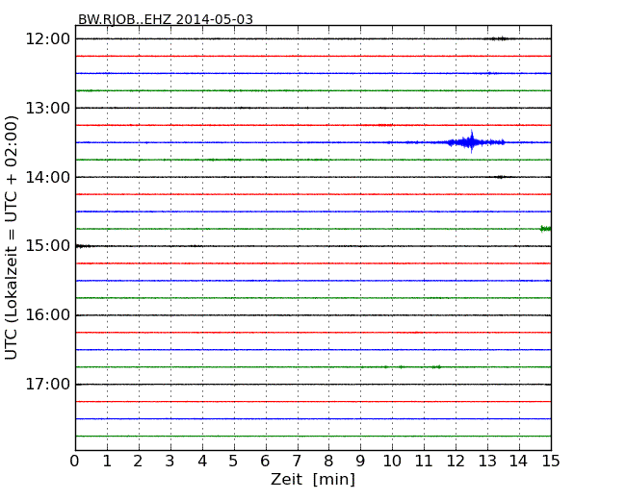
Task: Click the y-axis label UTC (Lokalzeit = UTC + 02:00)
Action: coord(12,238)
